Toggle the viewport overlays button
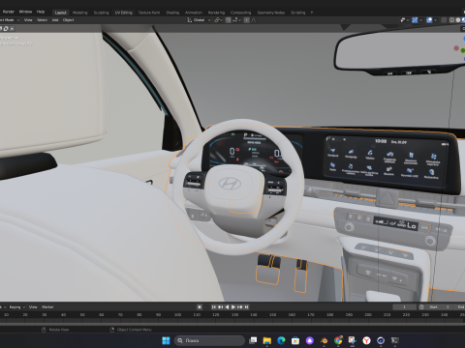The width and height of the screenshot is (465, 348). tap(429, 20)
